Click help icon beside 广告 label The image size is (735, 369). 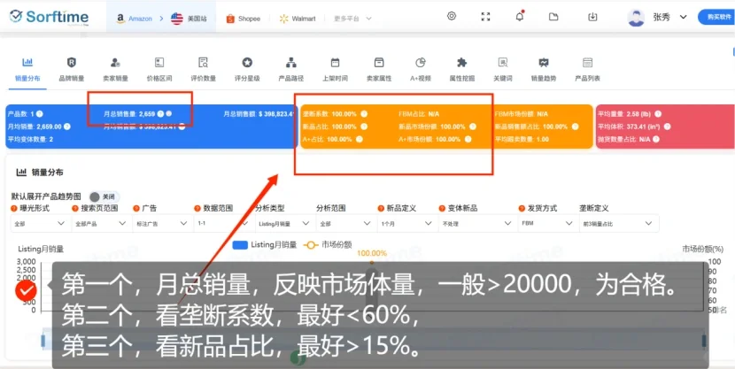[x=136, y=208]
